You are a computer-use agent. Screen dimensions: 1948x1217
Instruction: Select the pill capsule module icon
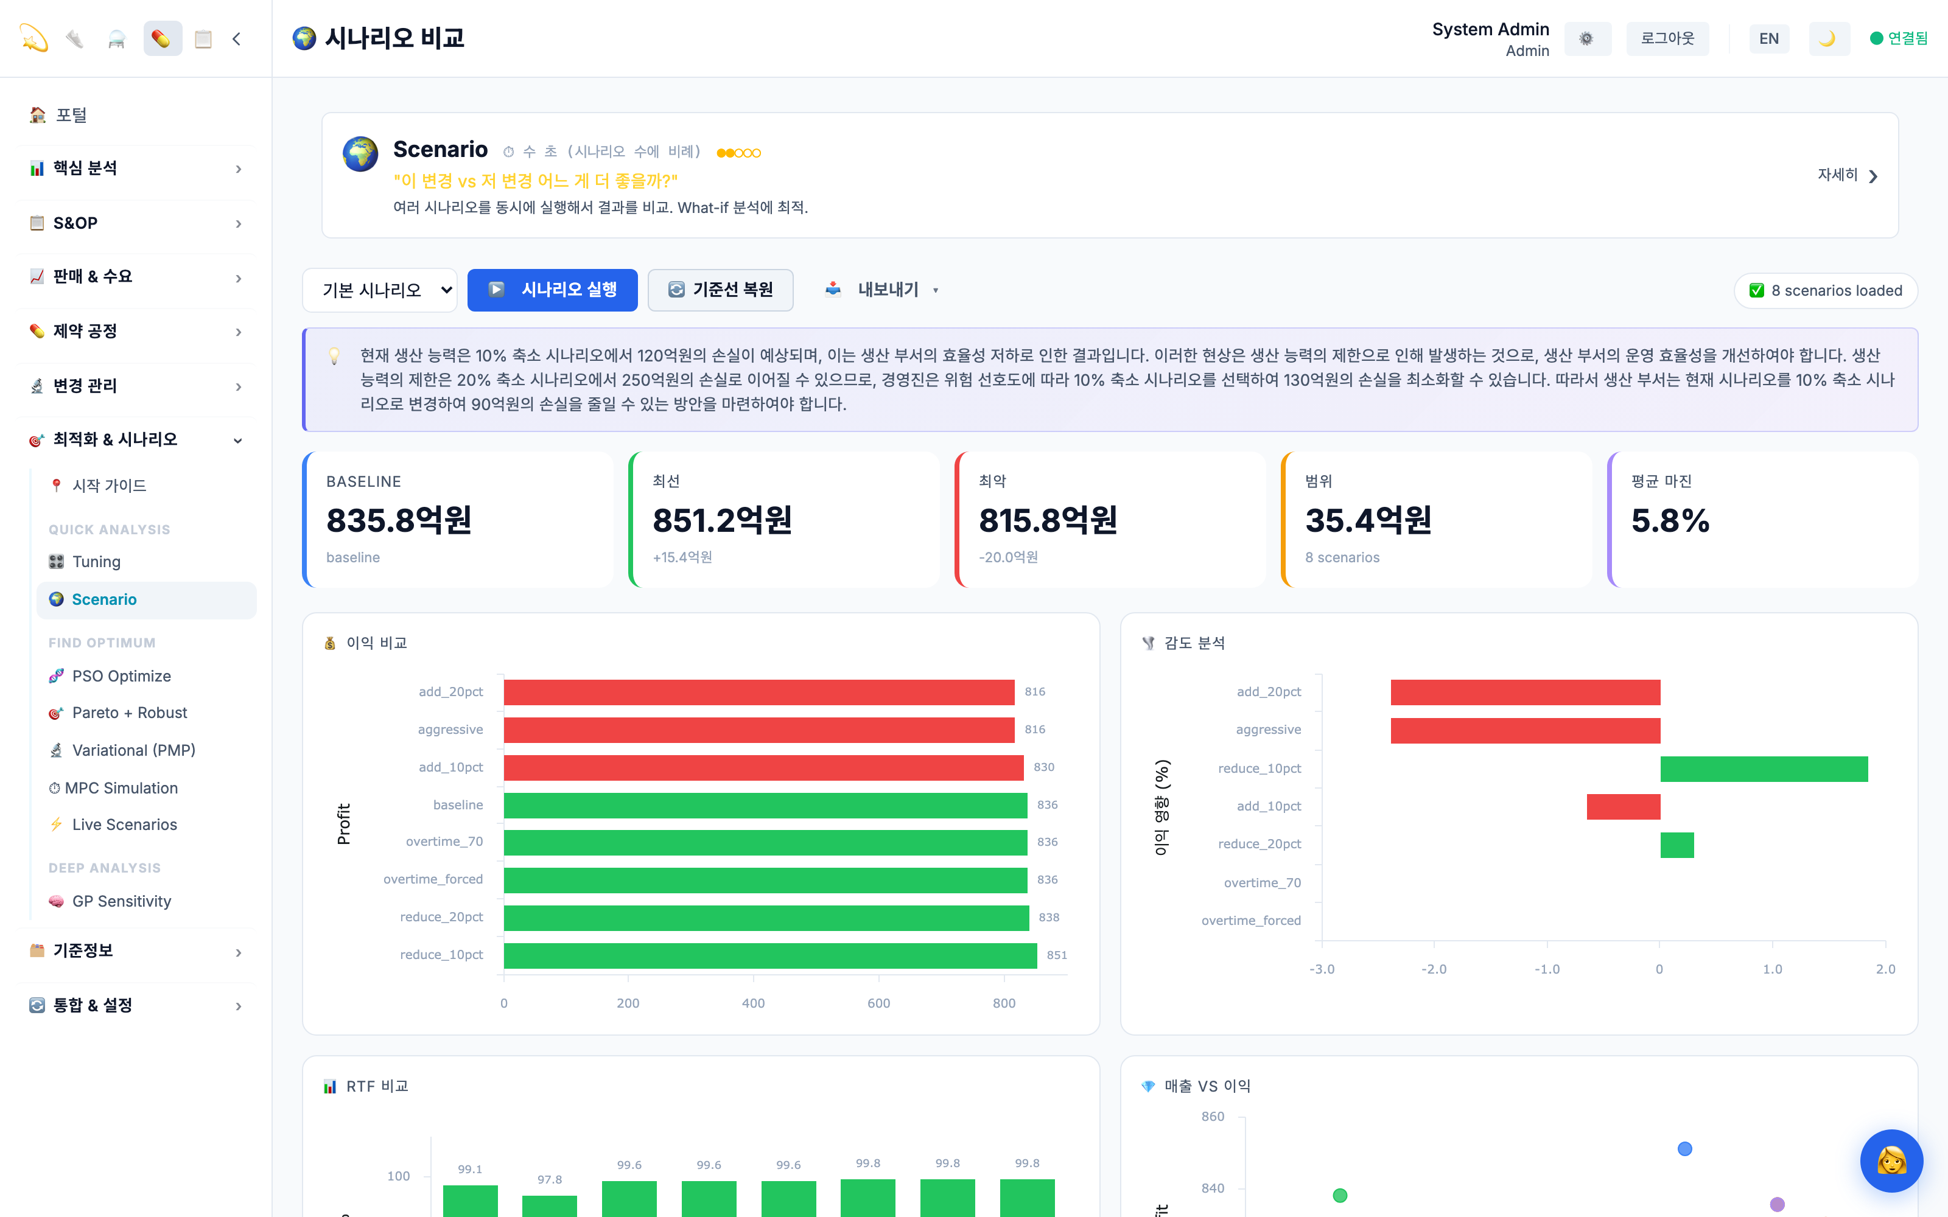pos(162,38)
